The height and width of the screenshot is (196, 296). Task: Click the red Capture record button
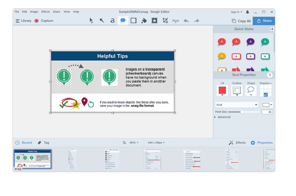tap(36, 21)
